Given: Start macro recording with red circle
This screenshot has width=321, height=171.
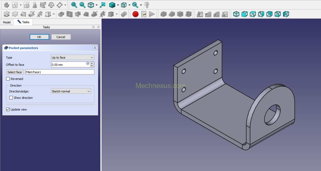Looking at the screenshot, I should pyautogui.click(x=136, y=14).
